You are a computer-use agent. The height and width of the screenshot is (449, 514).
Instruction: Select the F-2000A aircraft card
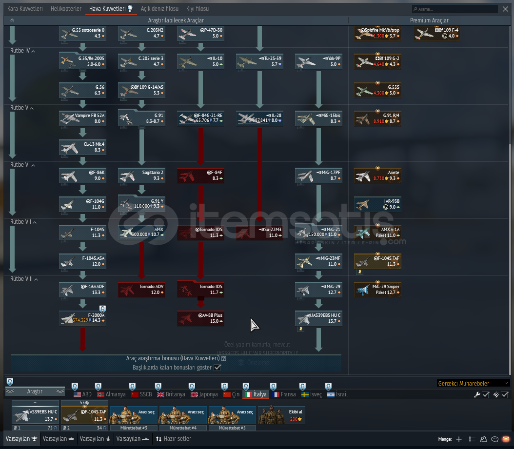coord(82,318)
